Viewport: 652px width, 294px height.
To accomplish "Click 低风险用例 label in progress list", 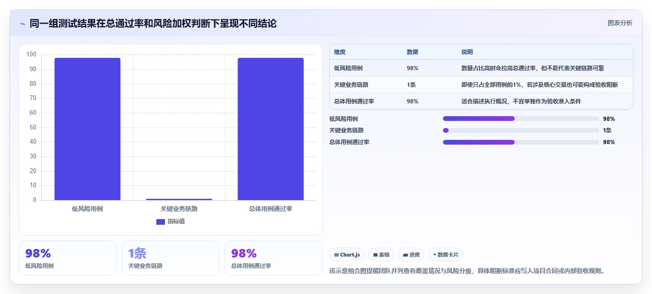I will pyautogui.click(x=344, y=119).
